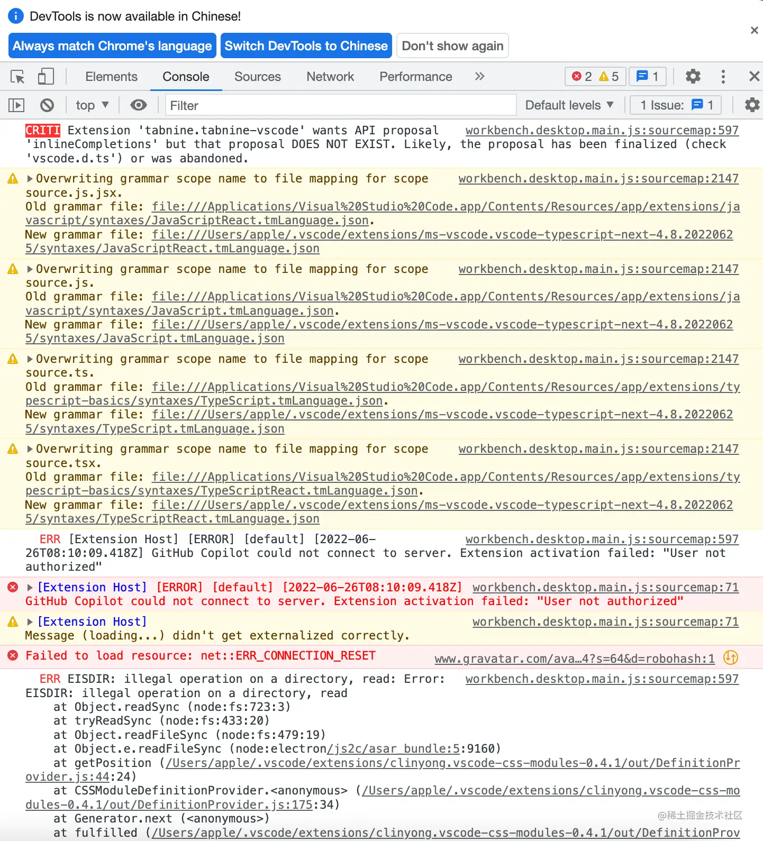This screenshot has width=763, height=841.
Task: Click the CRITI red label
Action: coord(43,131)
